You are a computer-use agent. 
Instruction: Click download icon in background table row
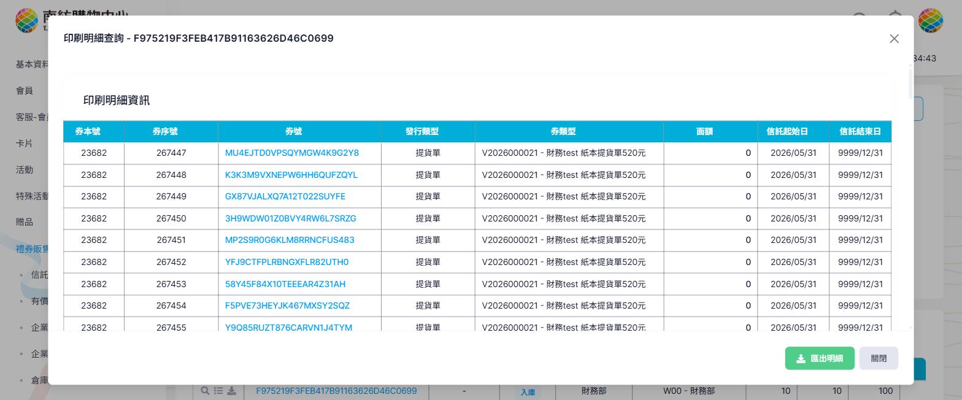(232, 391)
